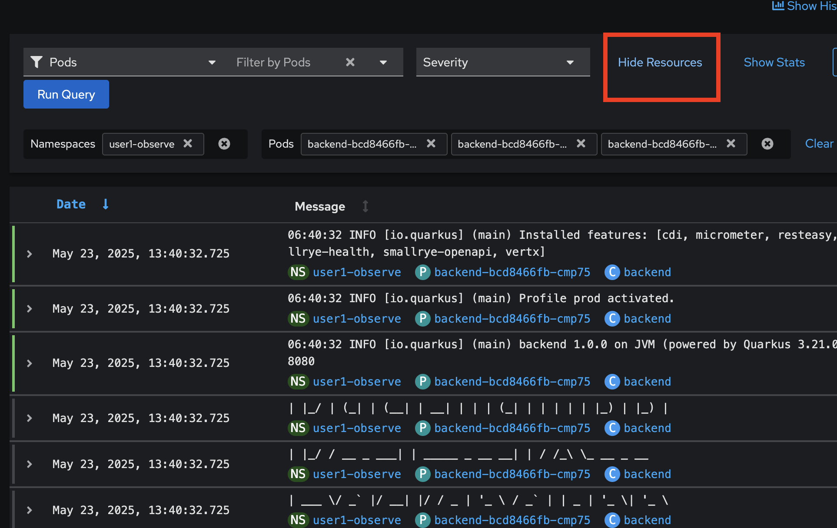Clear all Namespaces filter group

coord(224,144)
